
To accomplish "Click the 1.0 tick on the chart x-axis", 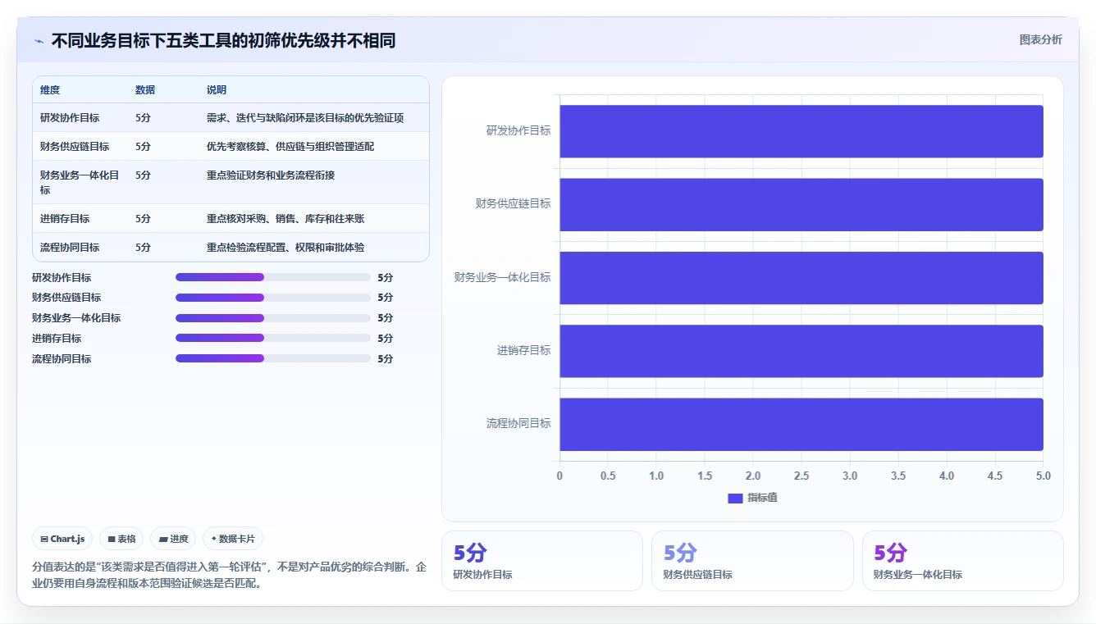I will coord(656,476).
